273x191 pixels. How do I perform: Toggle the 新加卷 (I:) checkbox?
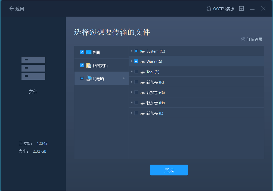click(136, 113)
